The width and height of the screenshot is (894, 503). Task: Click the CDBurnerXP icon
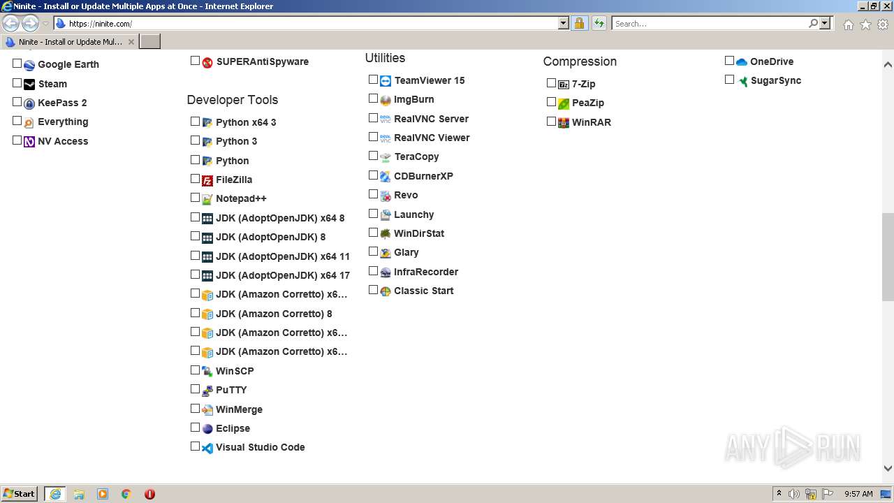click(386, 177)
